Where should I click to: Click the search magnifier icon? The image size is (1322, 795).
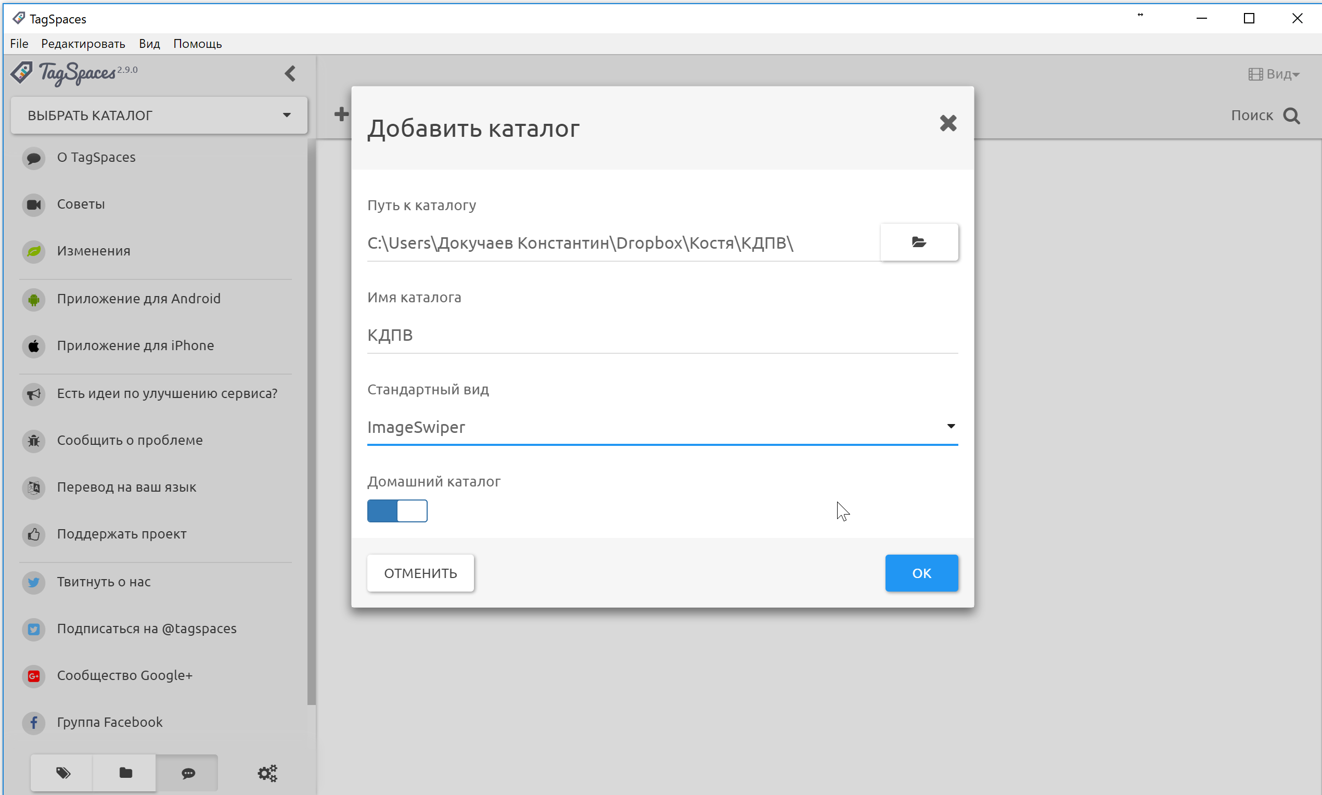point(1291,116)
